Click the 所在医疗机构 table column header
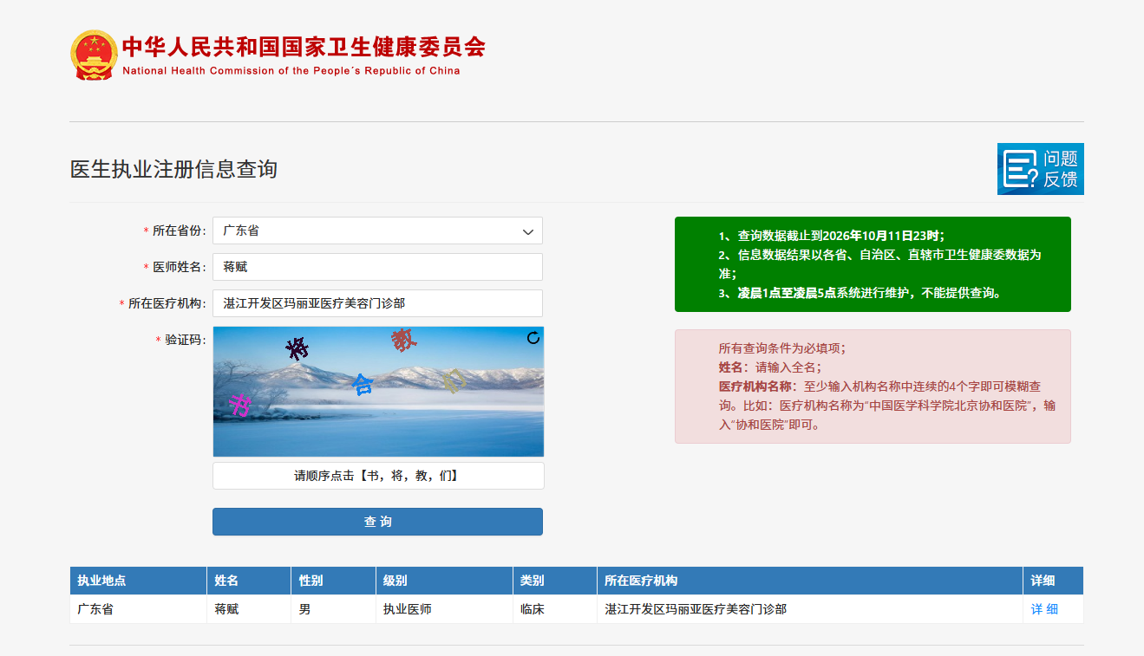Image resolution: width=1144 pixels, height=656 pixels. tap(809, 581)
